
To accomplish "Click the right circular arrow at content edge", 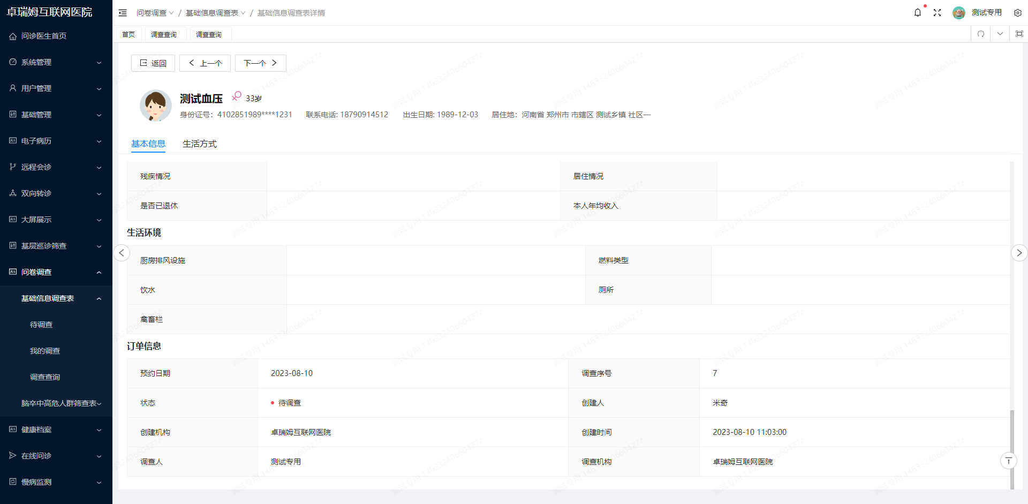I will coord(1019,253).
